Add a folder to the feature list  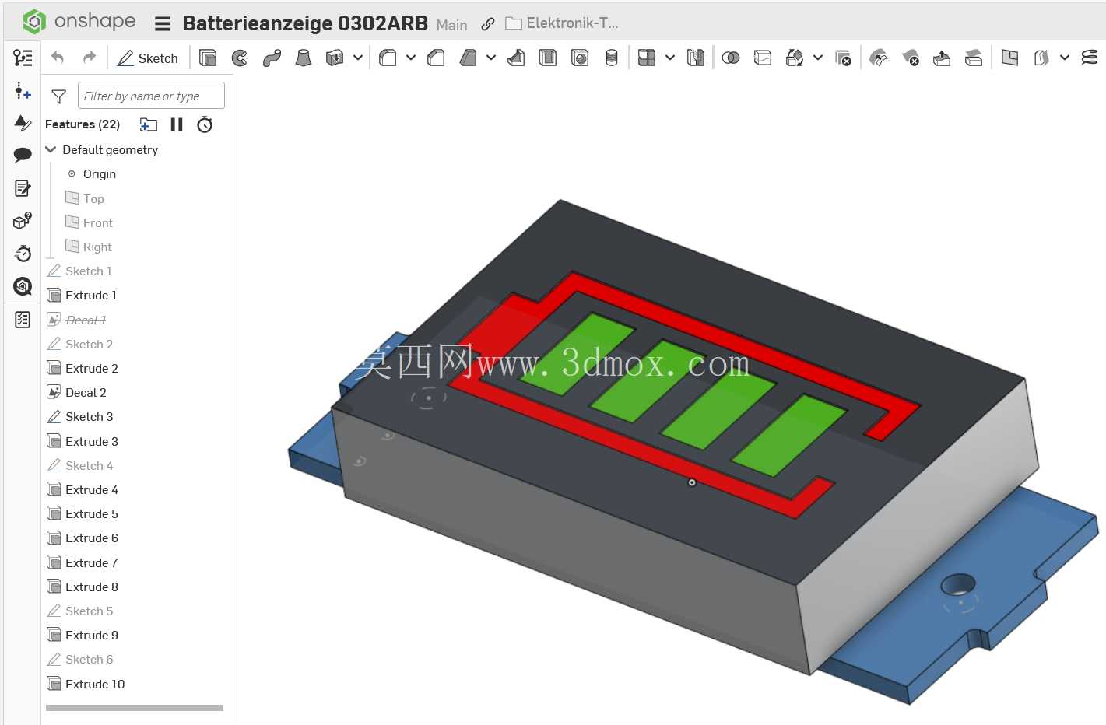tap(148, 124)
